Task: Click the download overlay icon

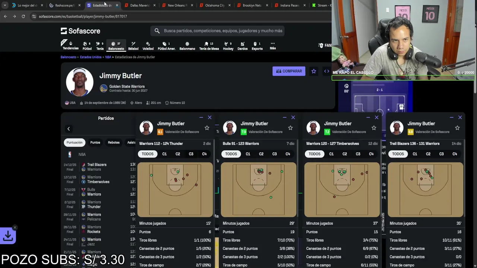Action: (8, 236)
